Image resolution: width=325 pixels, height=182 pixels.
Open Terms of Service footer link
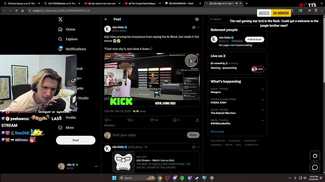(x=218, y=141)
